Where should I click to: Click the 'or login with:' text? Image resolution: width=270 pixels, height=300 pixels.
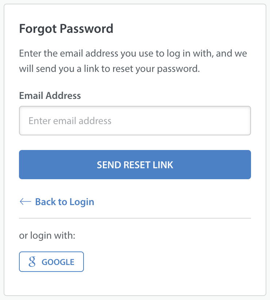point(47,235)
